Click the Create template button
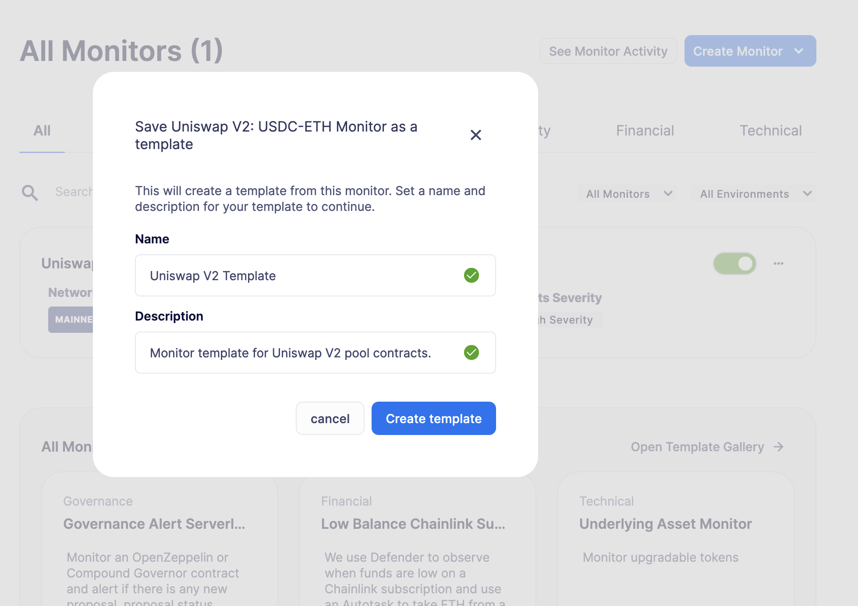Screen dimensions: 858x606 (433, 418)
